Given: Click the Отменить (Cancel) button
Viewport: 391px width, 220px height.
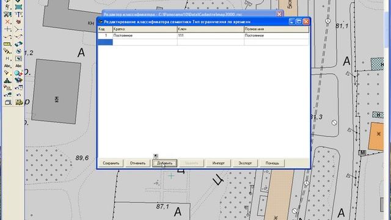Looking at the screenshot, I should coord(137,163).
